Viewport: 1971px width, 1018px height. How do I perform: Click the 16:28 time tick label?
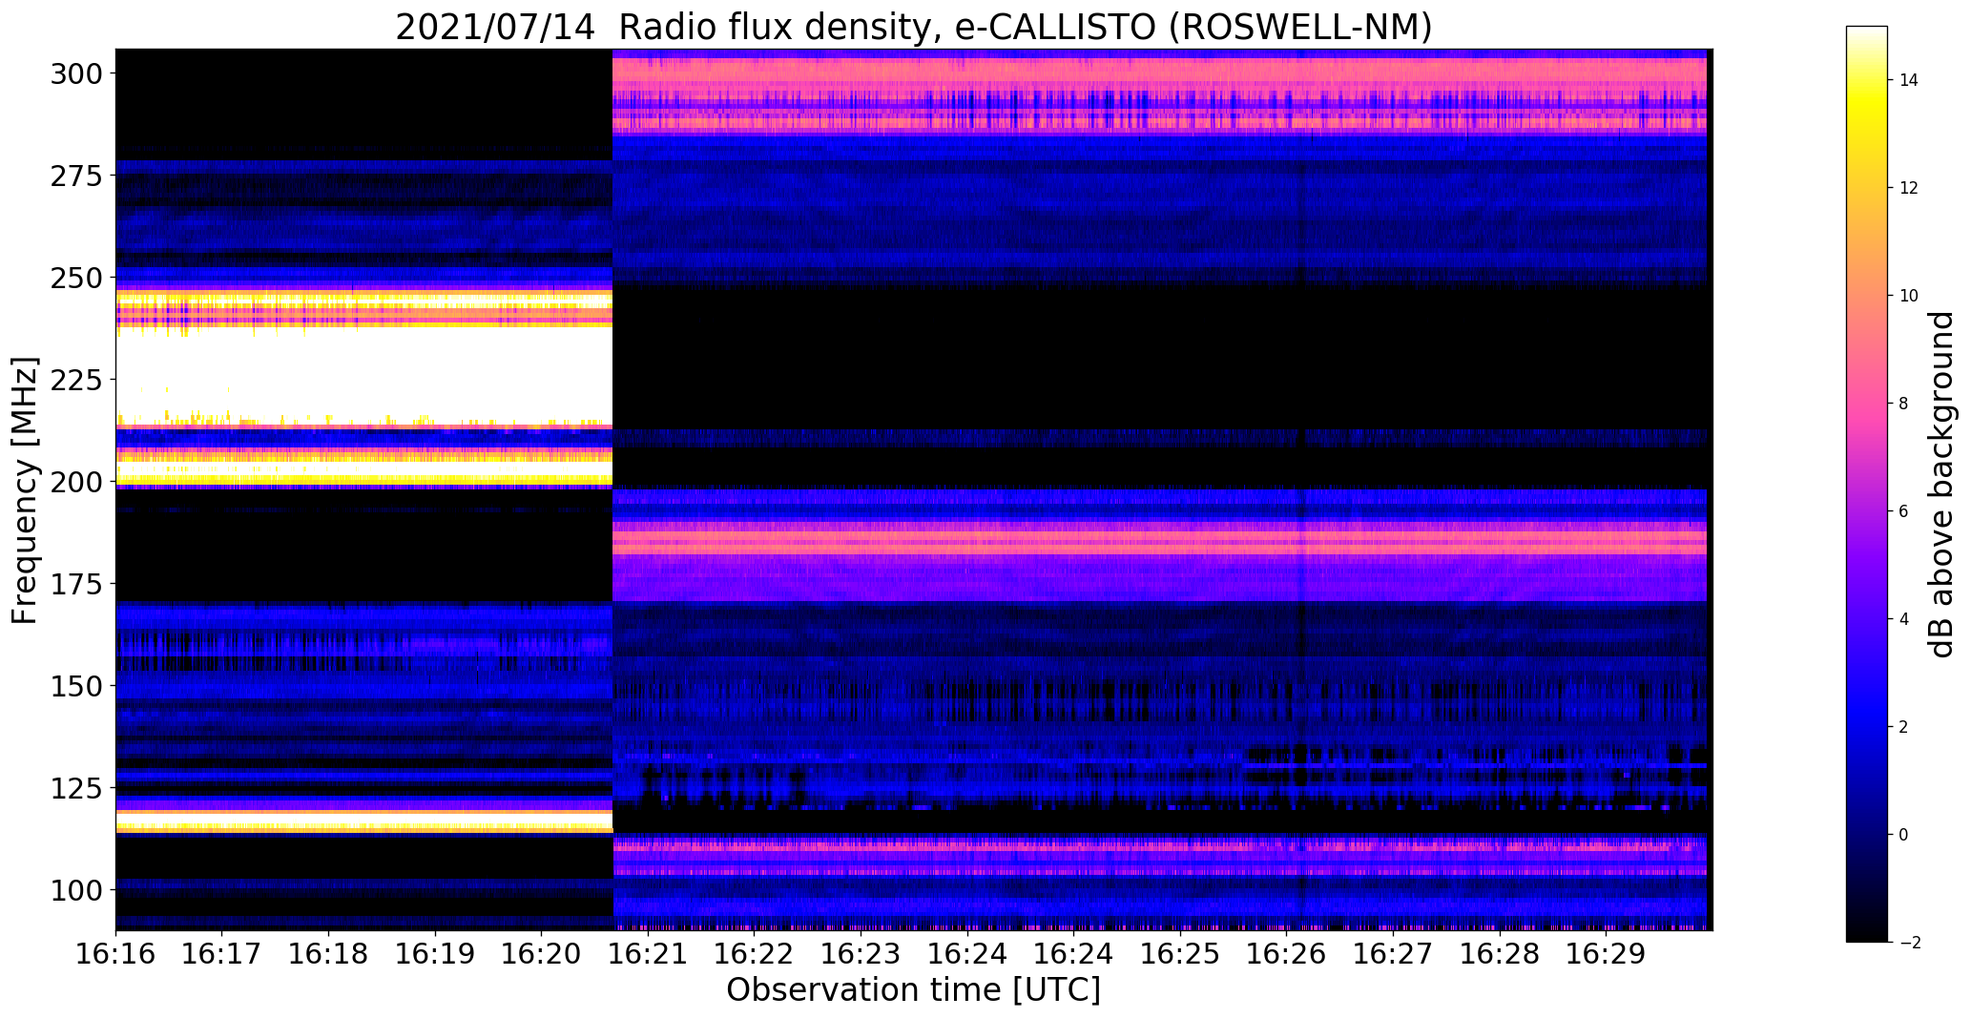point(1500,954)
